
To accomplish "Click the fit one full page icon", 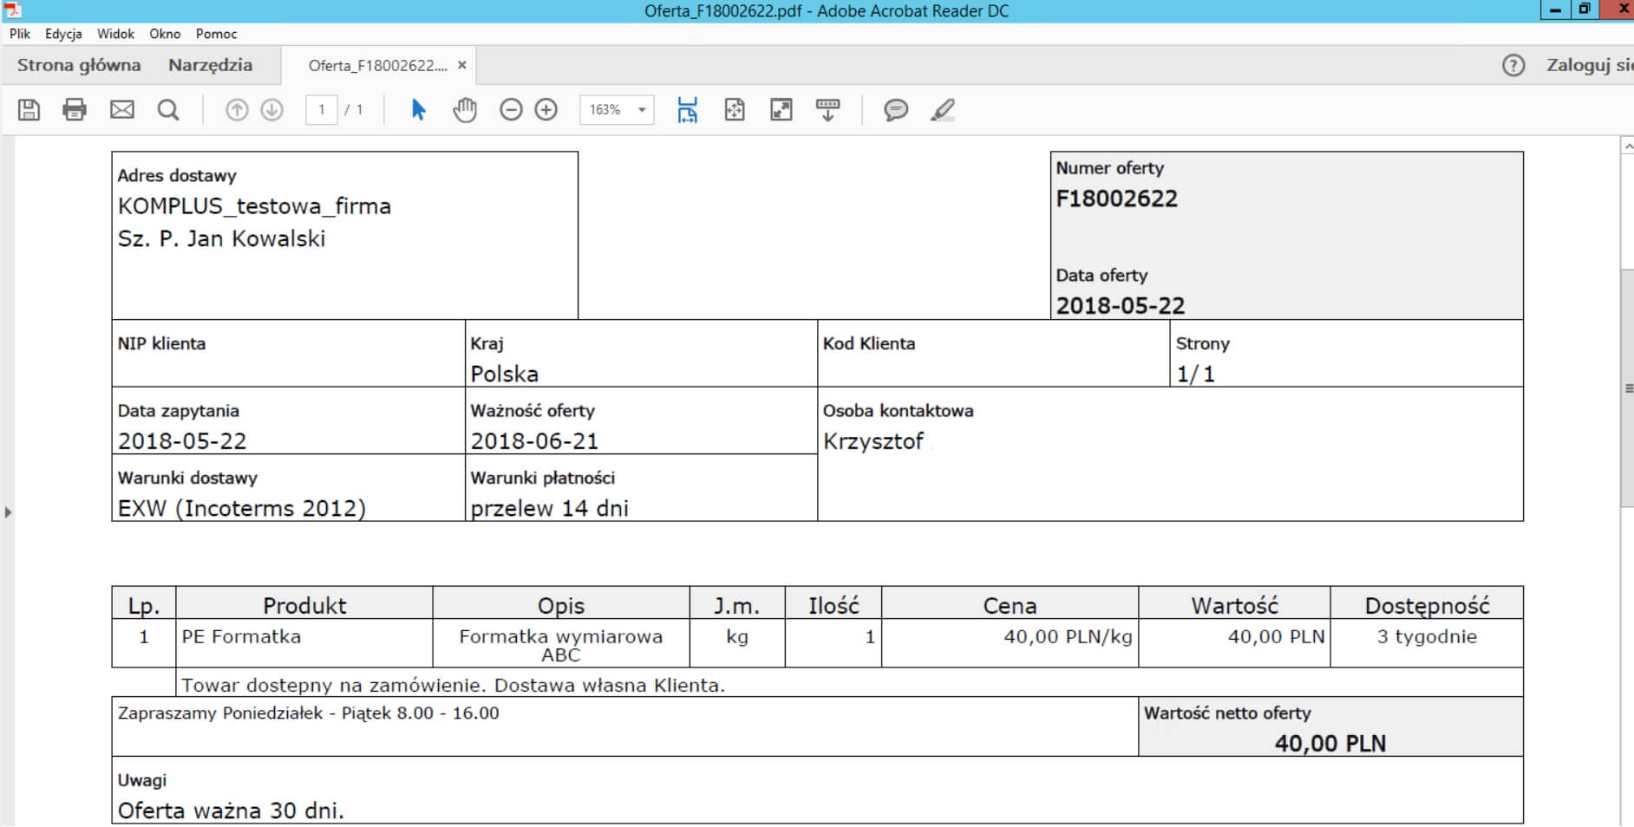I will tap(735, 110).
